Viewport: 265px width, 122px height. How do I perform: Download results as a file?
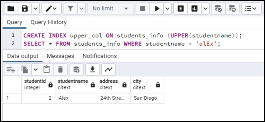click(x=93, y=69)
